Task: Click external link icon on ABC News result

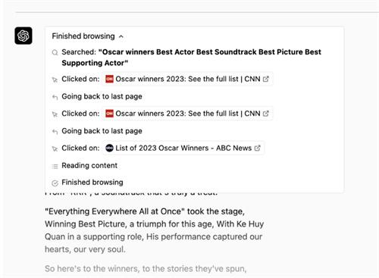Action: click(257, 148)
